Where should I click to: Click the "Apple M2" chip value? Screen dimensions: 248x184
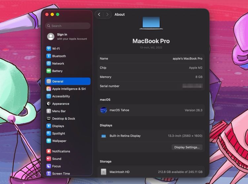pos(196,68)
